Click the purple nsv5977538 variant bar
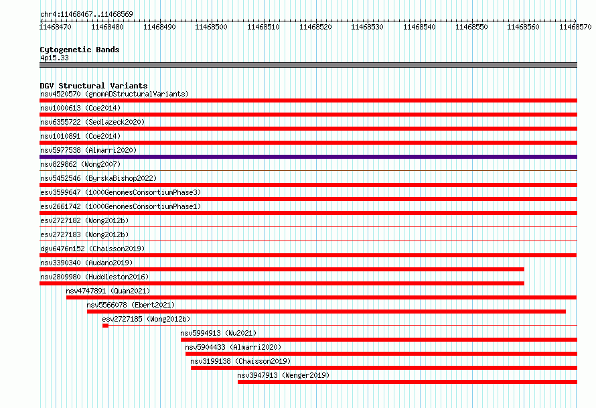Viewport: 596px width, 408px height. pyautogui.click(x=308, y=157)
